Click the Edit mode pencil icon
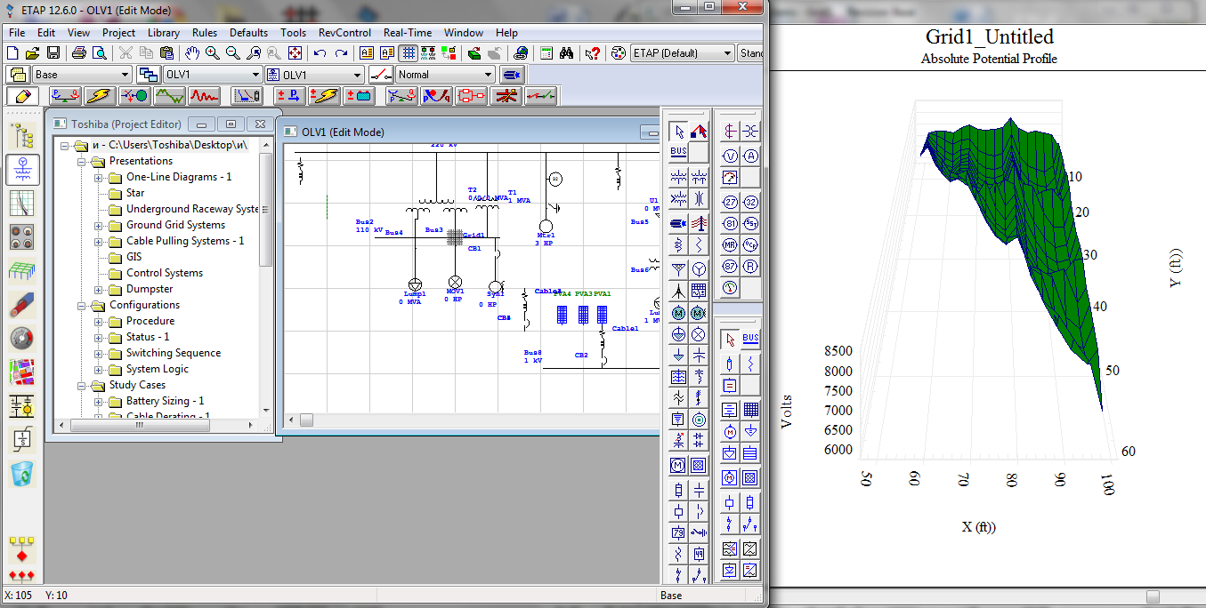The width and height of the screenshot is (1206, 608). [22, 96]
